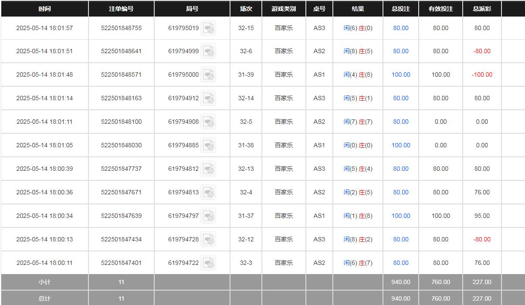Image resolution: width=525 pixels, height=305 pixels.
Task: Open video replay icon for round 619795019
Action: pyautogui.click(x=208, y=28)
